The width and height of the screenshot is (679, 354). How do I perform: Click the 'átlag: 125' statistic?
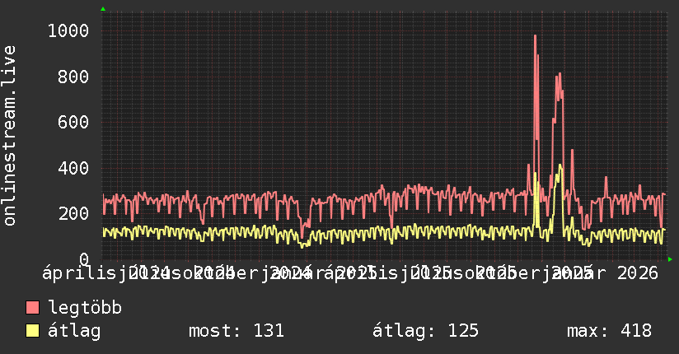point(425,331)
